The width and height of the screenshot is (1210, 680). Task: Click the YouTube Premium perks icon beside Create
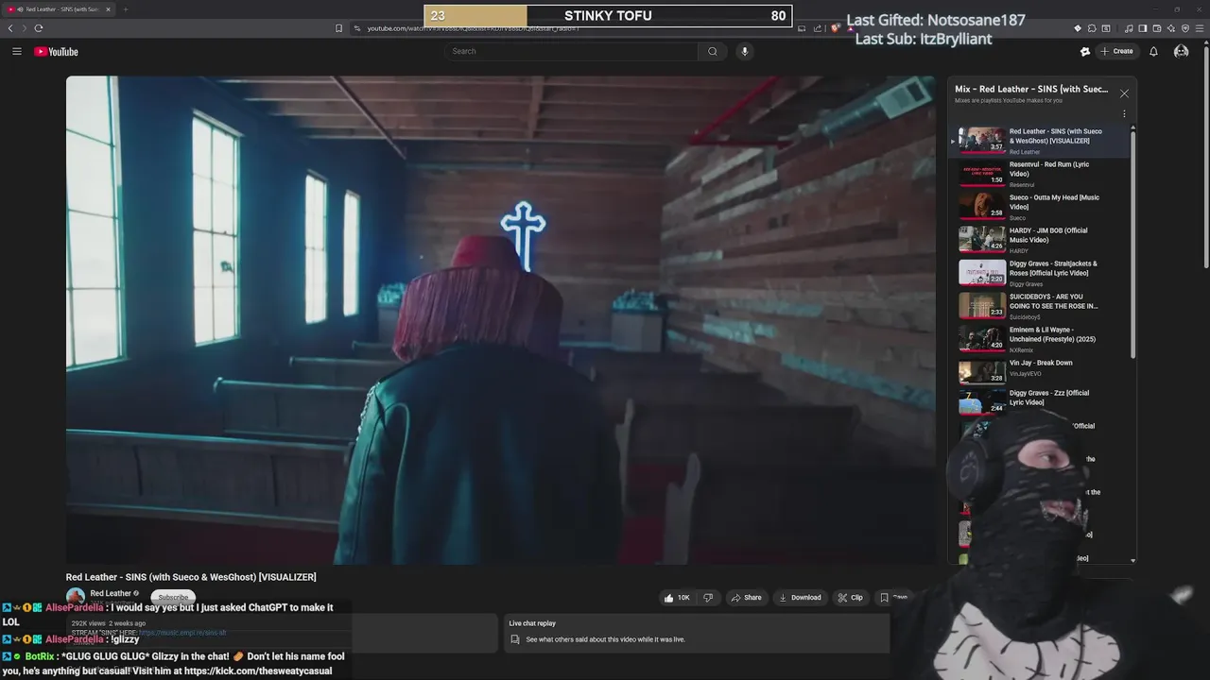click(x=1085, y=51)
